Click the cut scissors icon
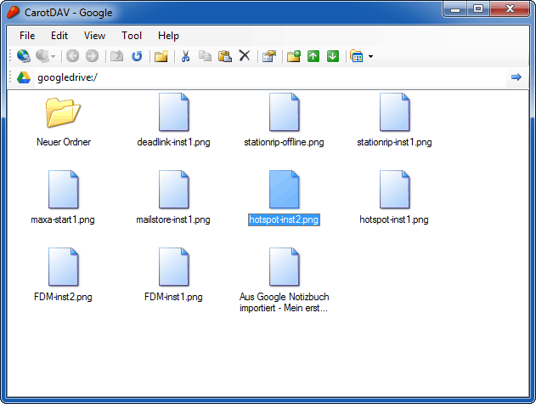 (x=184, y=56)
